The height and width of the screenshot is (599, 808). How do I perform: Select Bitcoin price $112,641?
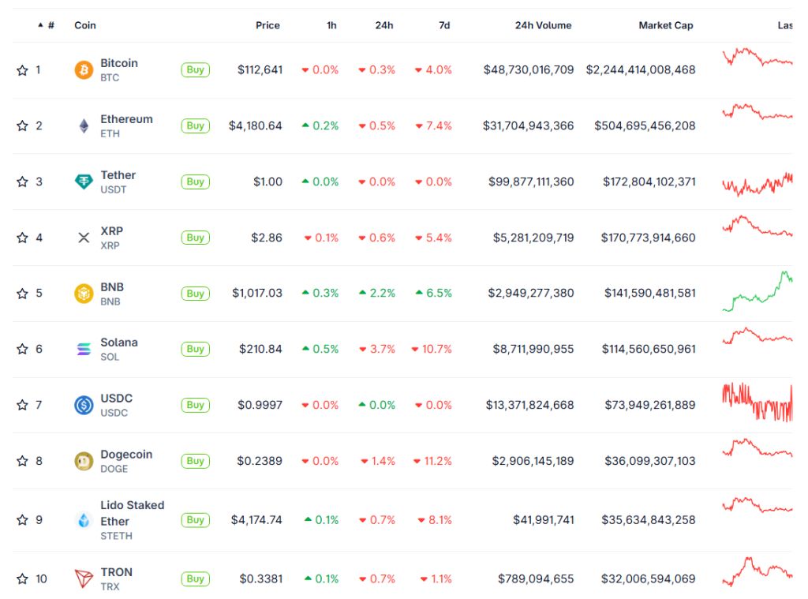(x=260, y=69)
